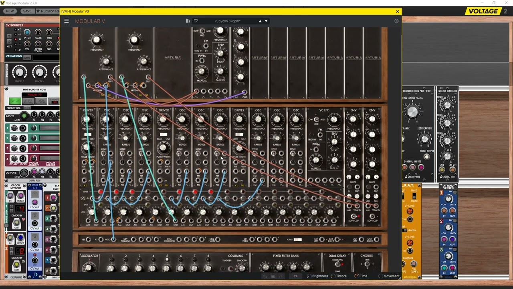The image size is (513, 289).
Task: Click the ENV OUT jack on Envelope Generator
Action: (452, 169)
